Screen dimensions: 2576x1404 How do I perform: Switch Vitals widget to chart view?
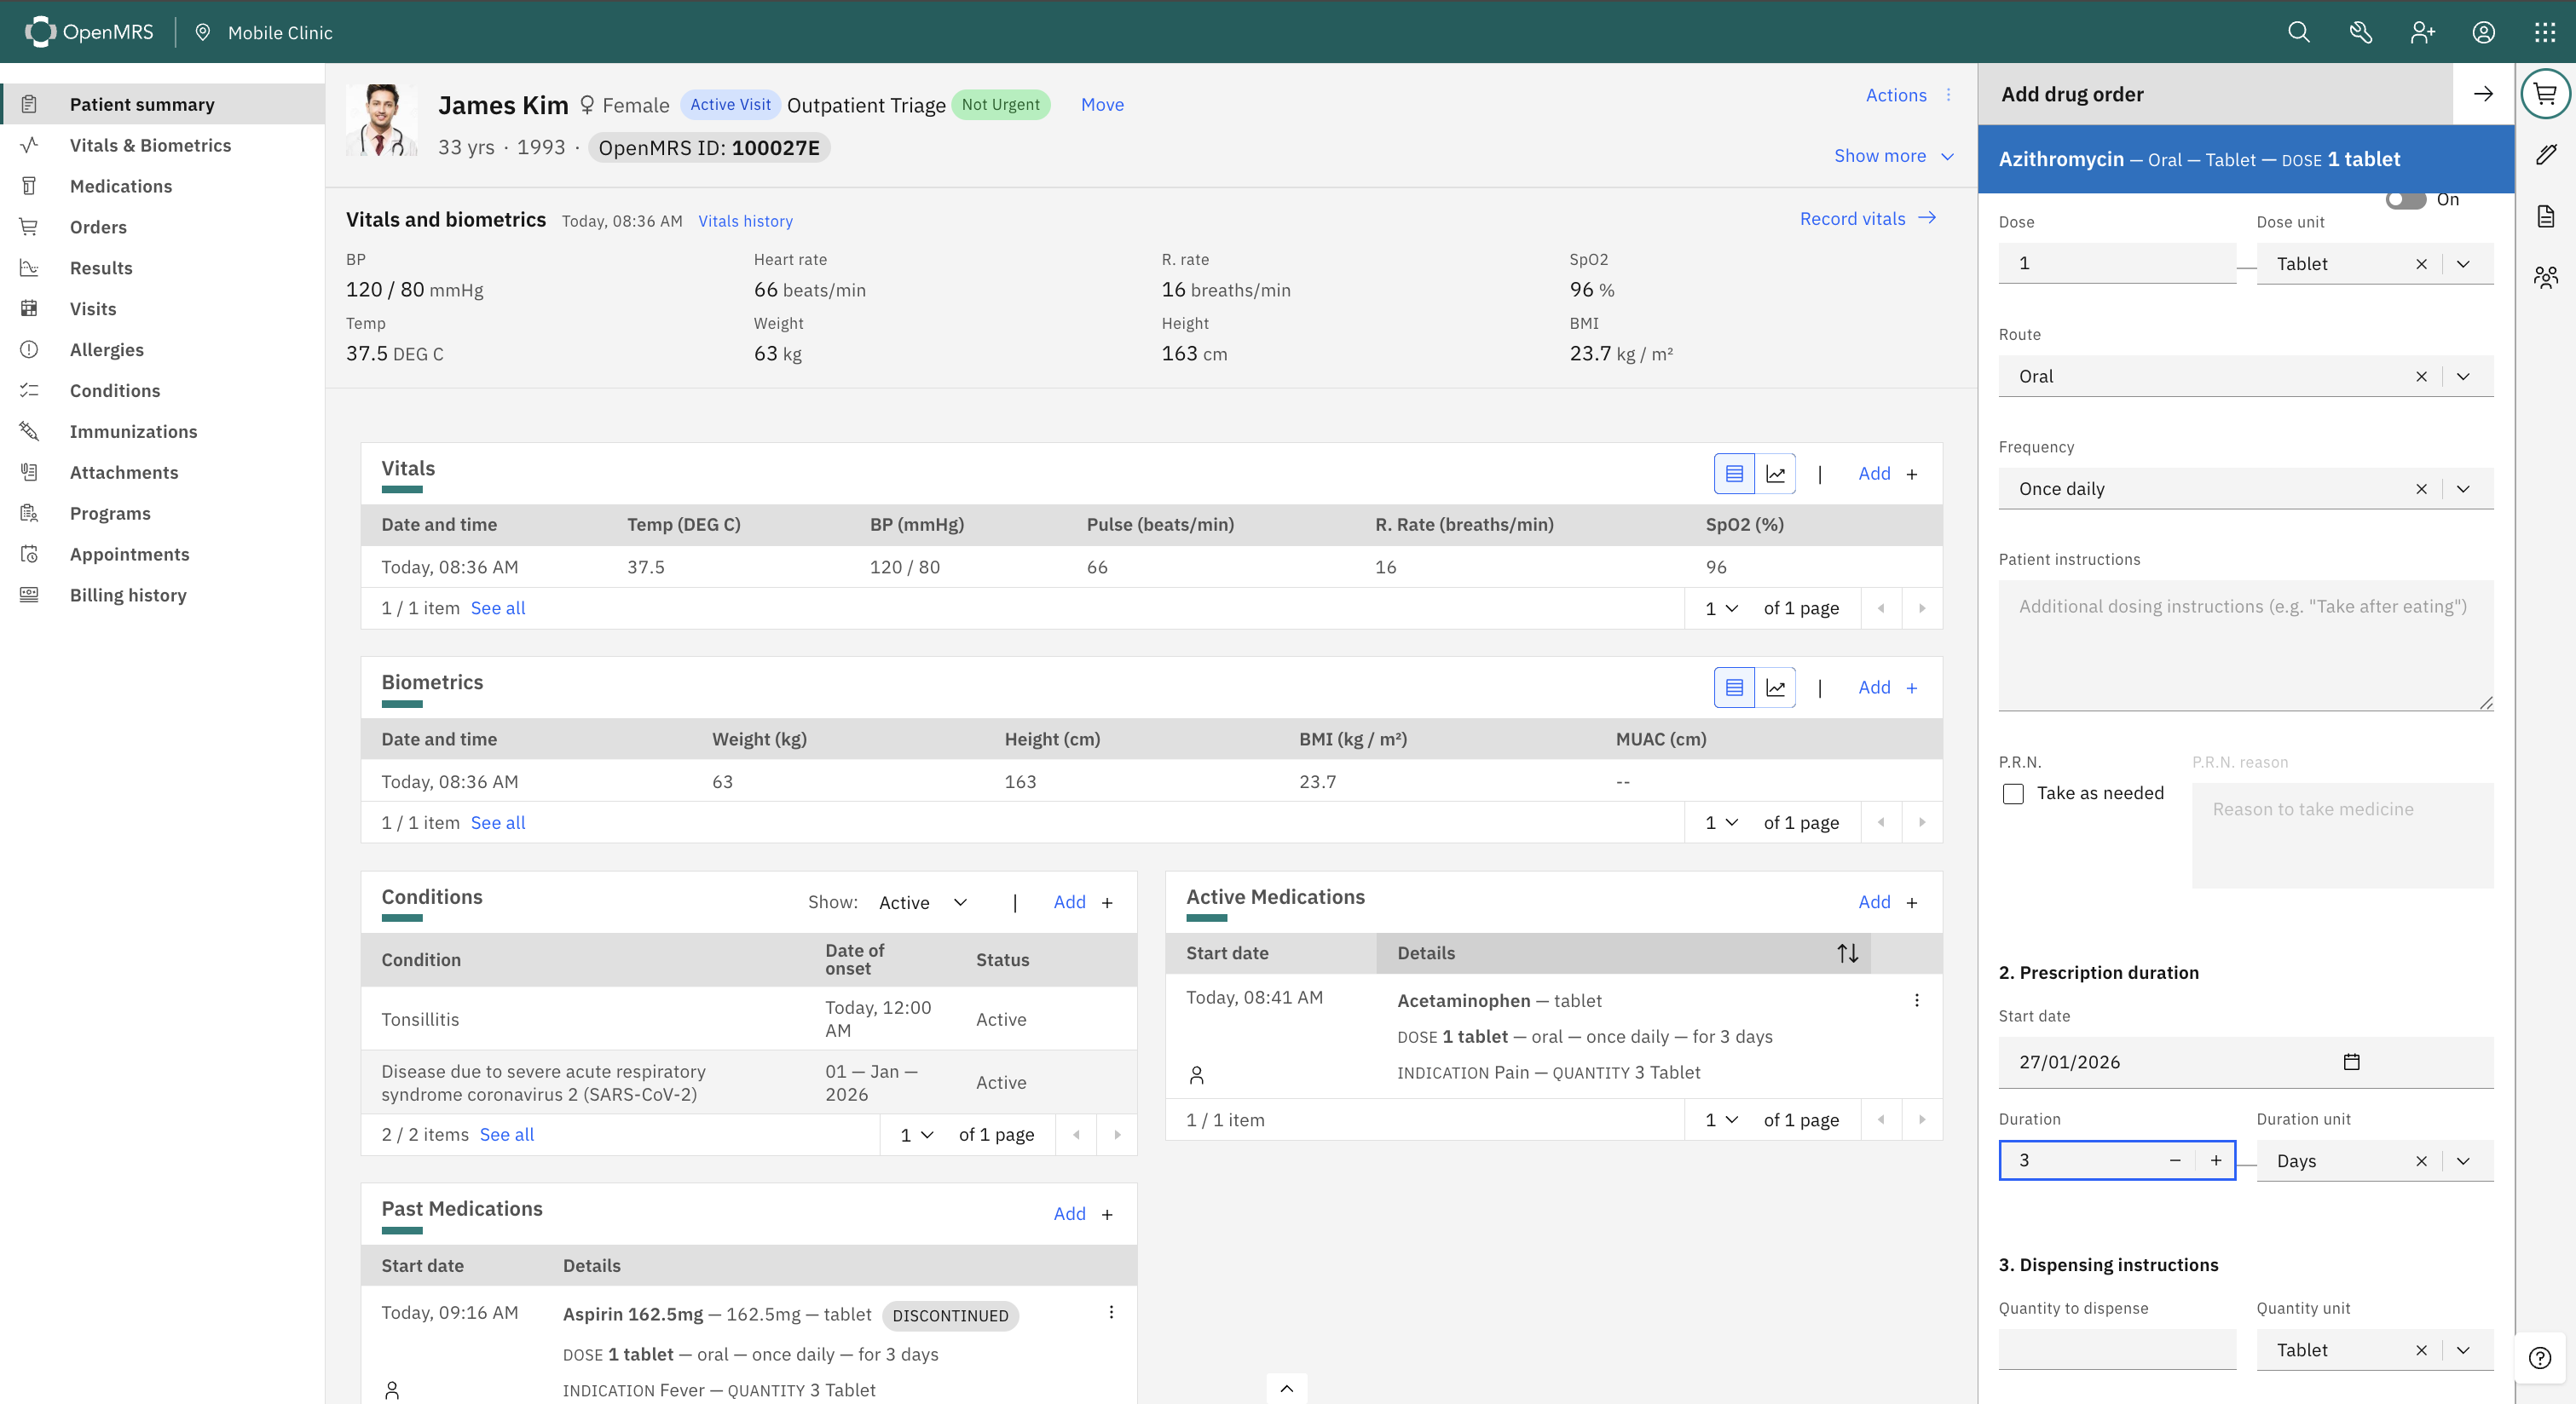(1775, 474)
